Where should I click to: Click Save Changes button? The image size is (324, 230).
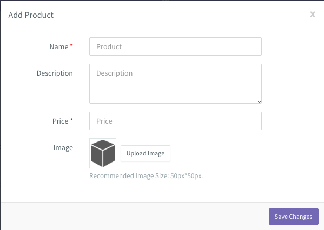point(293,217)
